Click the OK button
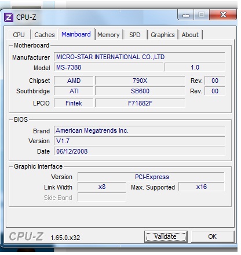The height and width of the screenshot is (255, 241). point(213,236)
